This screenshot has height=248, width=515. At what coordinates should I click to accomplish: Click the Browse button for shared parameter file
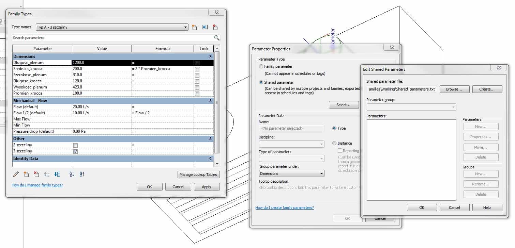coord(454,89)
